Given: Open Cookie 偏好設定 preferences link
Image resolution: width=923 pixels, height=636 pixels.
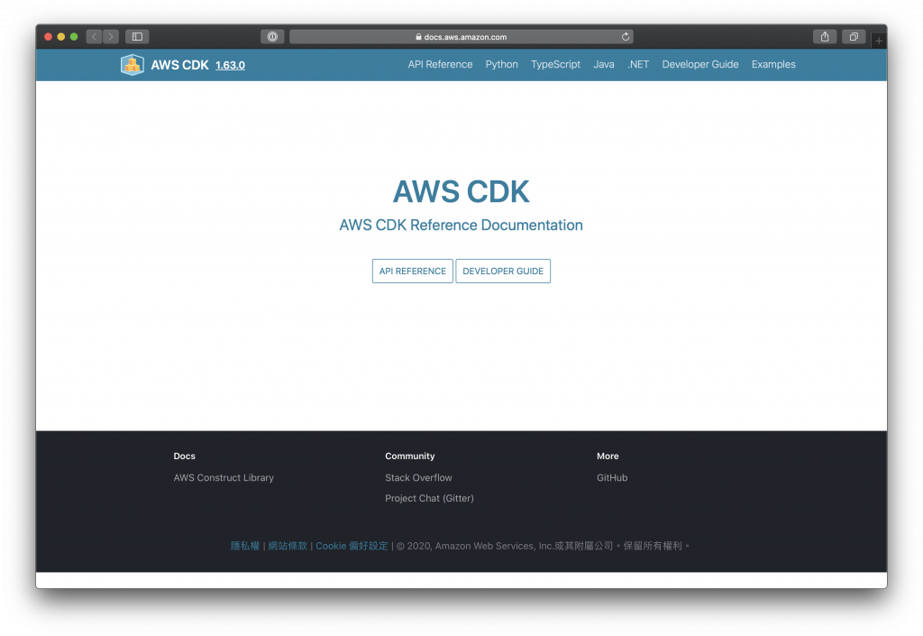Looking at the screenshot, I should [x=352, y=546].
